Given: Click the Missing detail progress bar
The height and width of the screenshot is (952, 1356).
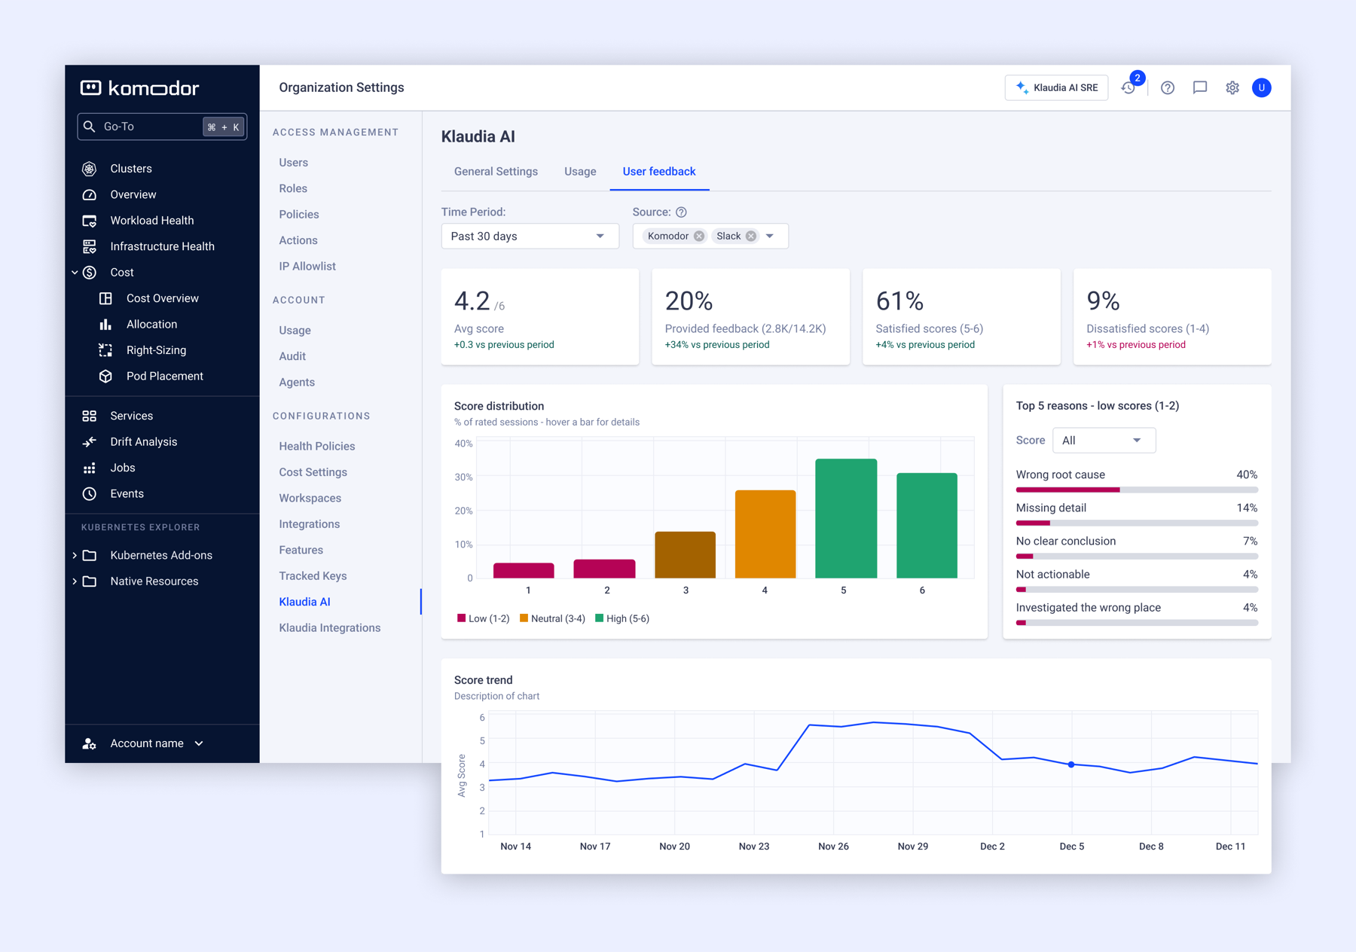Looking at the screenshot, I should 1136,523.
